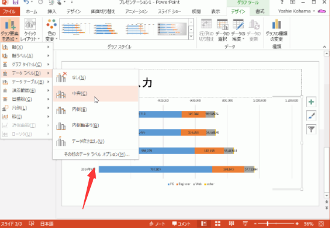Screen dimensions: 332x228
Task: Click Fit slide to window icon
Action: (x=321, y=224)
